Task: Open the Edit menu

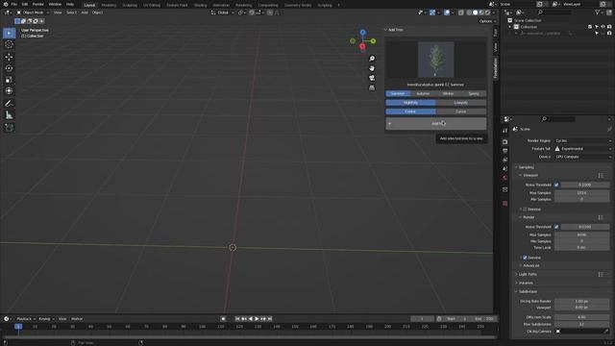Action: click(x=25, y=4)
